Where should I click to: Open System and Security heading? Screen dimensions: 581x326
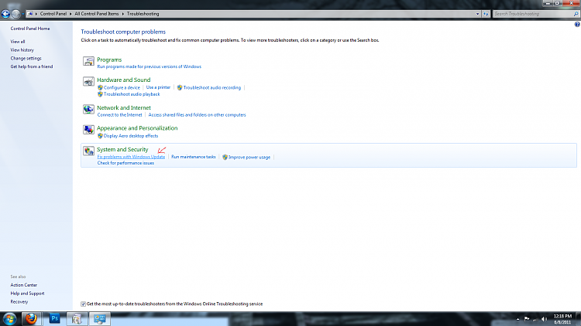[x=122, y=150]
